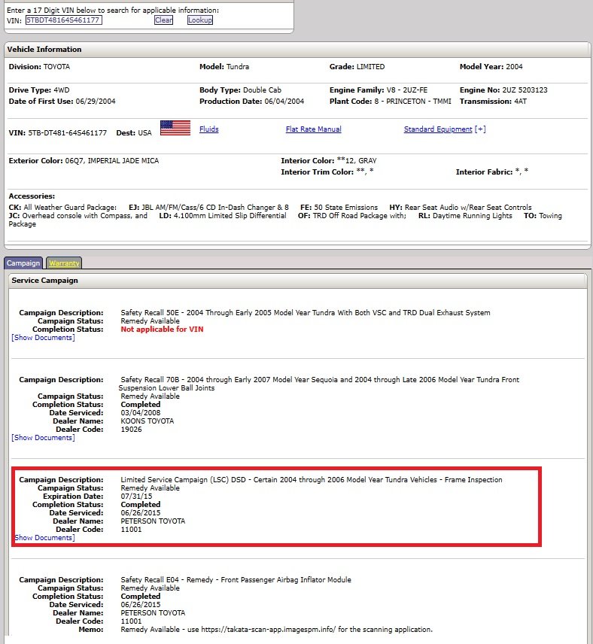Click the Service Campaign section header
This screenshot has width=593, height=644.
tap(297, 281)
